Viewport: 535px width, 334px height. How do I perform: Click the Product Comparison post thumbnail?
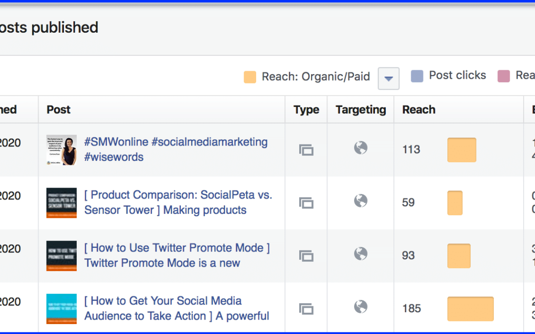tap(61, 203)
